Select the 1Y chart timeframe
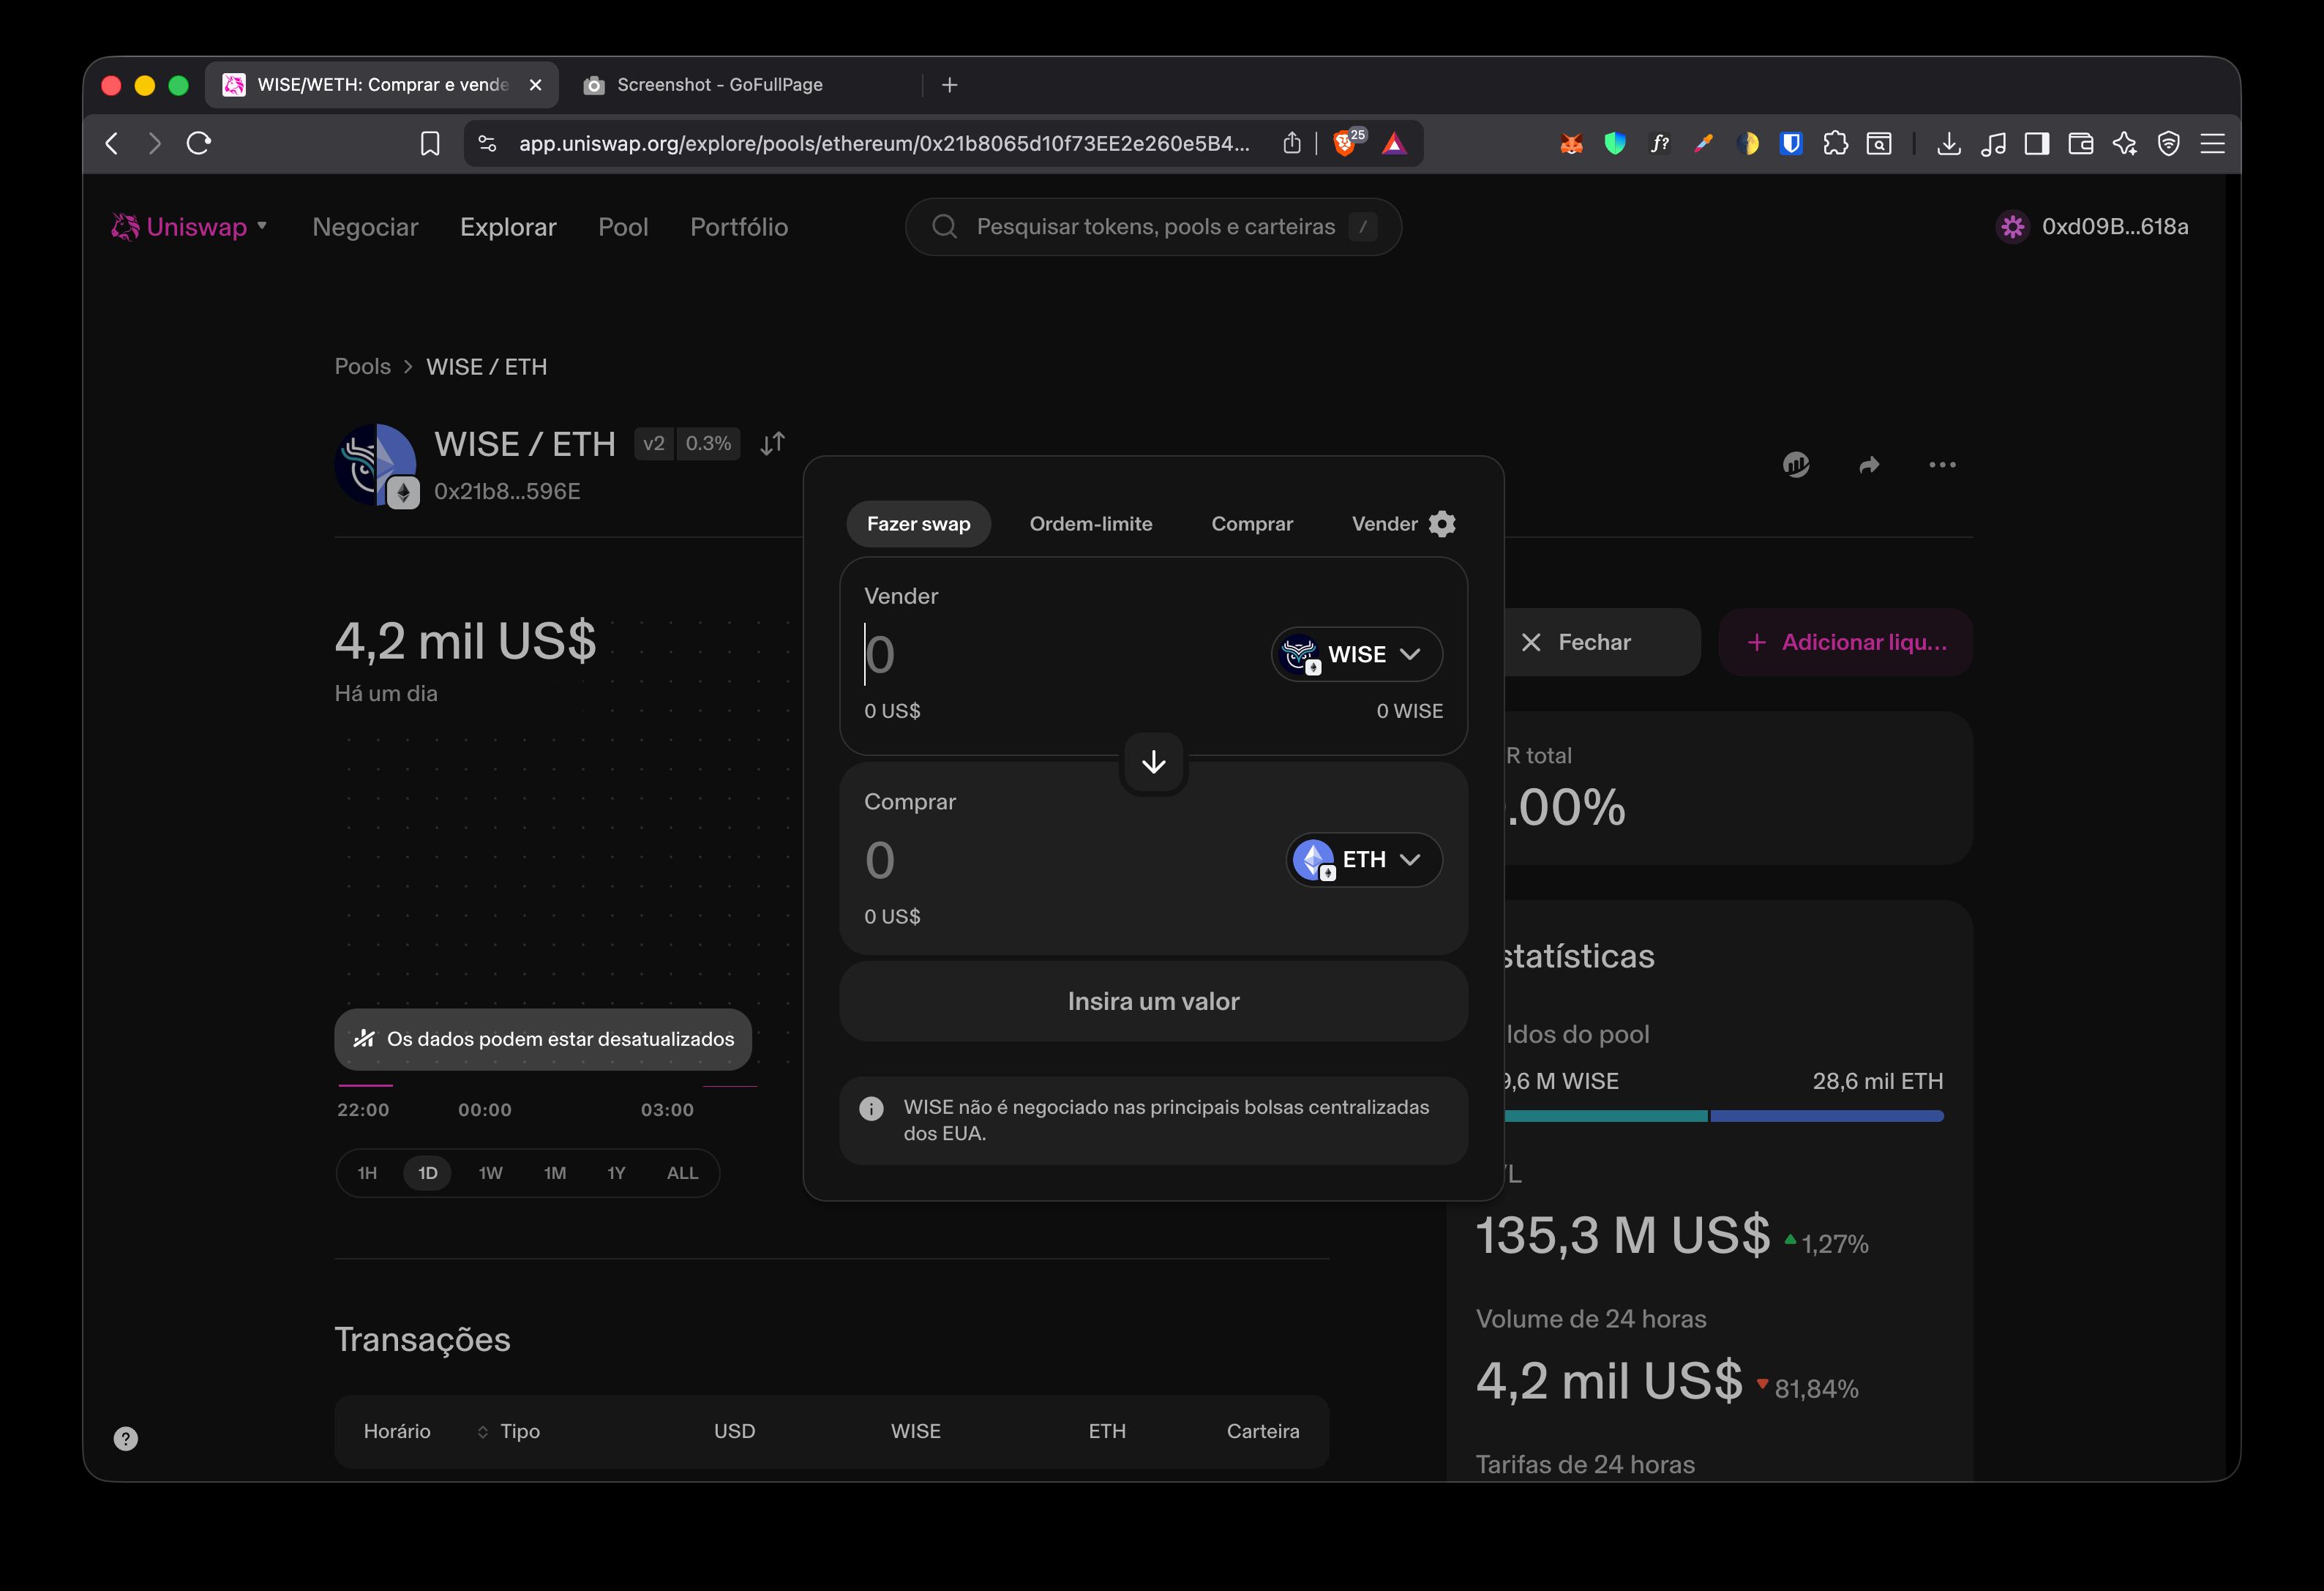 (x=616, y=1173)
